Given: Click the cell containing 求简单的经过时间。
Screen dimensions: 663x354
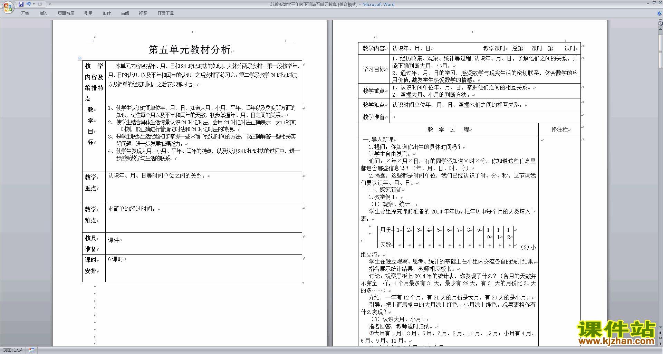Looking at the screenshot, I should coord(204,218).
